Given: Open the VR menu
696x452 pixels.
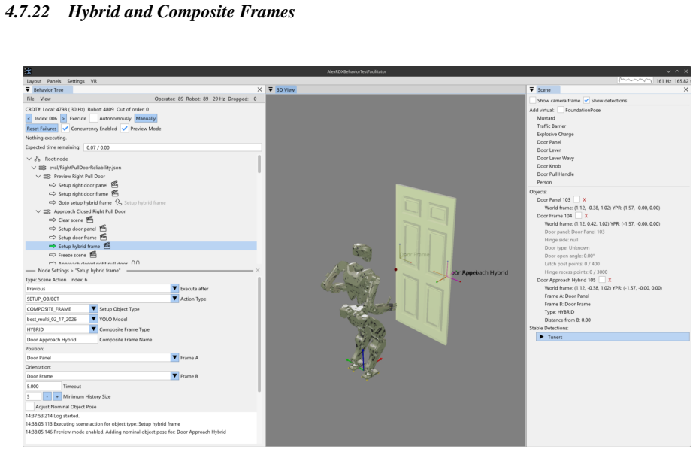Looking at the screenshot, I should 94,81.
